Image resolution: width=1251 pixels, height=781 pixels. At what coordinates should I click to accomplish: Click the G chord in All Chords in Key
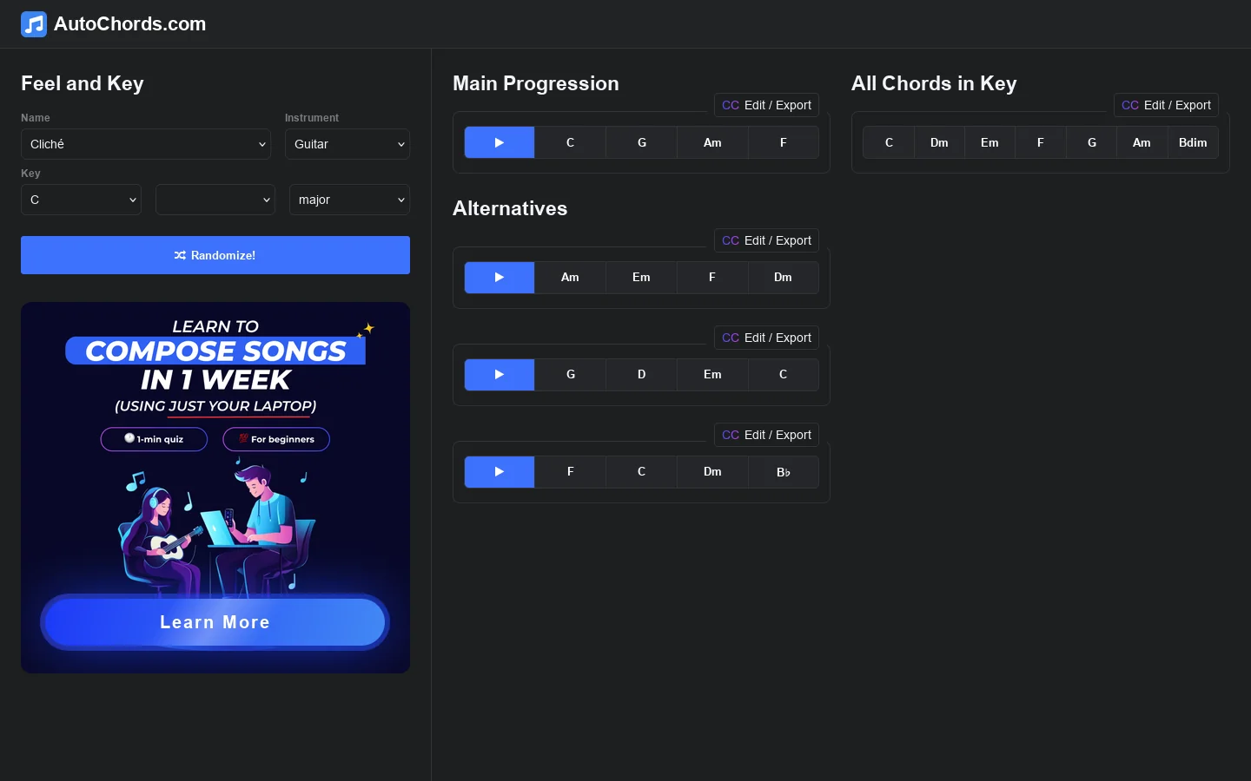pyautogui.click(x=1092, y=142)
